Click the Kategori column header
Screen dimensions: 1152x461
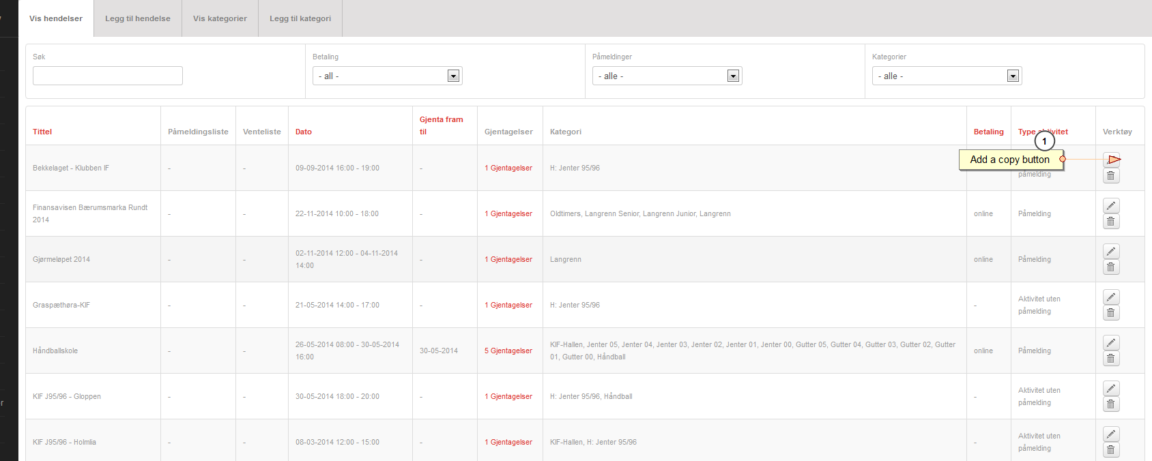coord(566,132)
